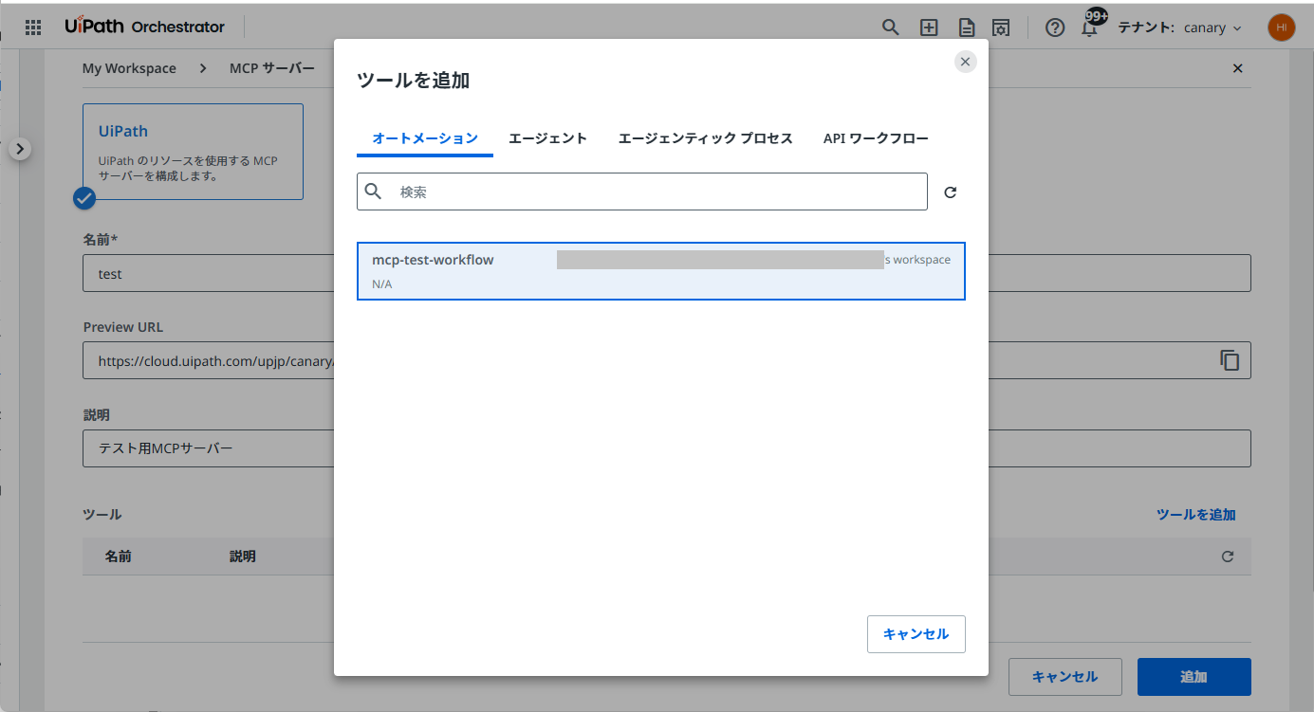This screenshot has height=712, width=1314.
Task: Click the 's workspace' label in row
Action: click(x=917, y=260)
